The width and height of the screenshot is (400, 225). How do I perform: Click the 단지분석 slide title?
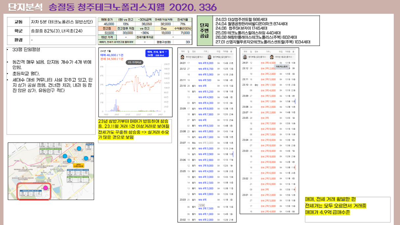(25, 7)
